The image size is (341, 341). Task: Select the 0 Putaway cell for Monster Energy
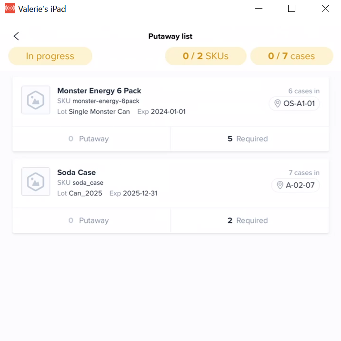tap(91, 139)
